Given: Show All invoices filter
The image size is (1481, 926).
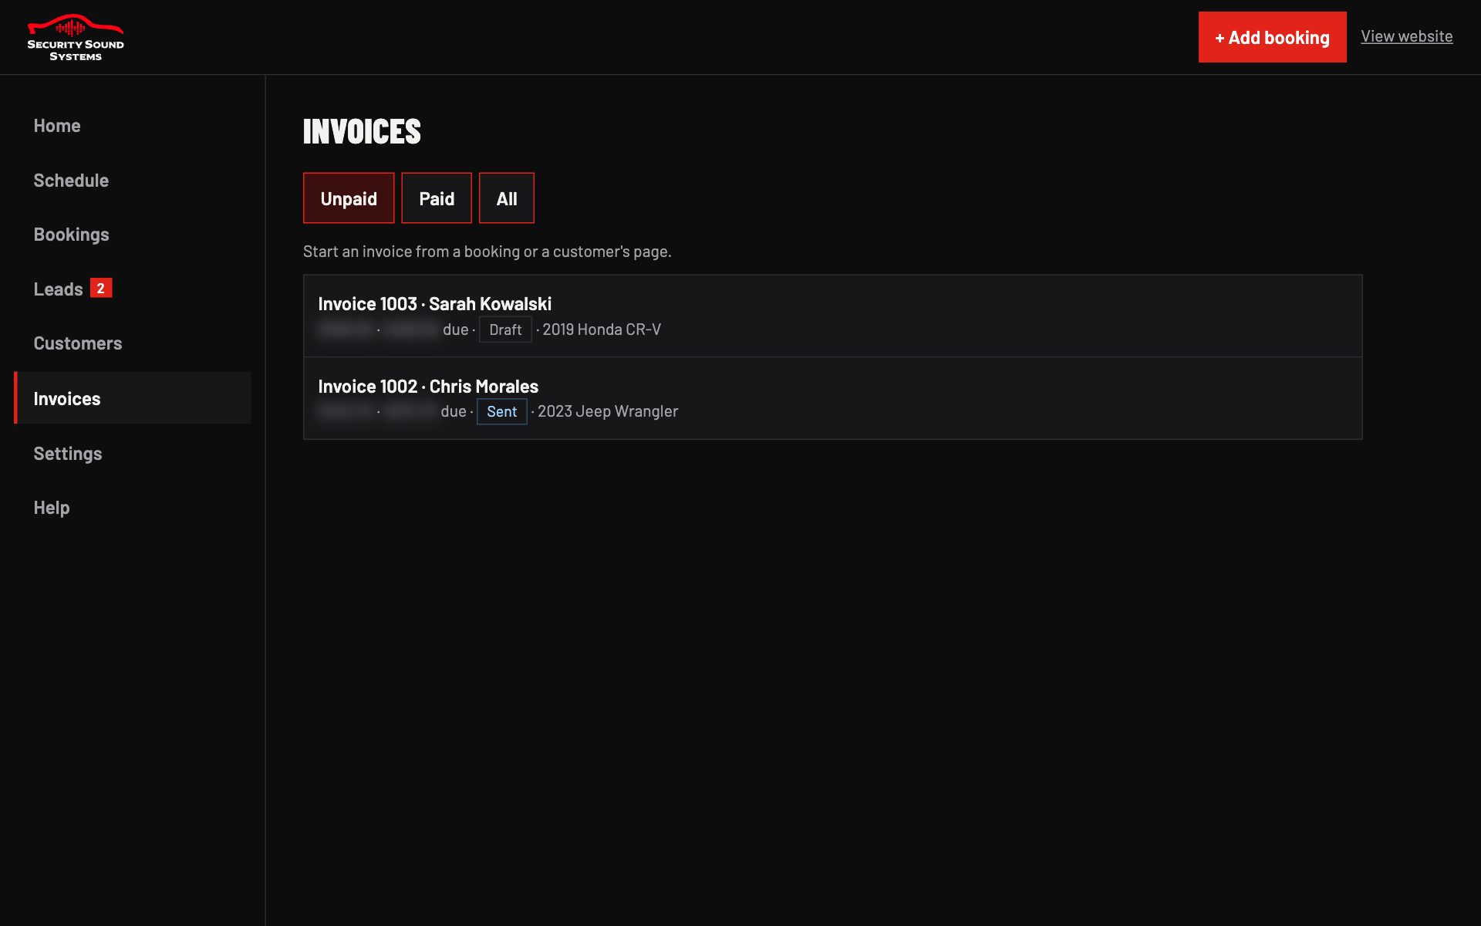Looking at the screenshot, I should [x=507, y=198].
